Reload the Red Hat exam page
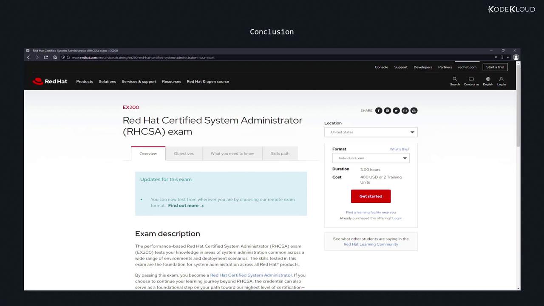 (x=46, y=57)
